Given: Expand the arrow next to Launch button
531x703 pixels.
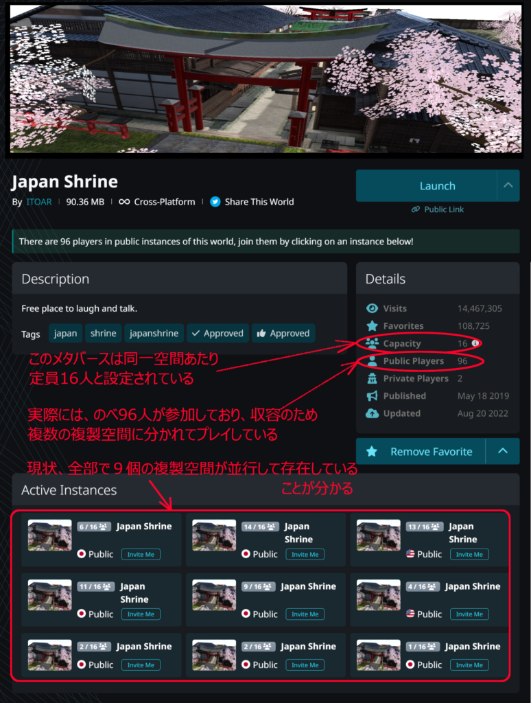Looking at the screenshot, I should click(508, 185).
